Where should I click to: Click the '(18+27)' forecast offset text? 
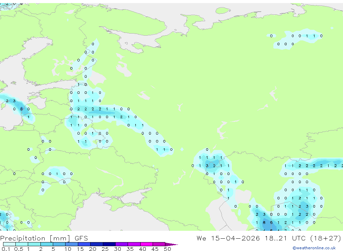(326, 238)
